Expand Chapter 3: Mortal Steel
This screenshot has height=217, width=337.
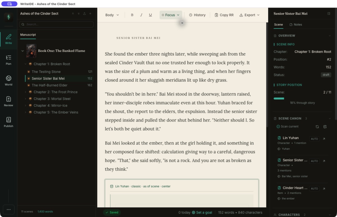(25, 99)
